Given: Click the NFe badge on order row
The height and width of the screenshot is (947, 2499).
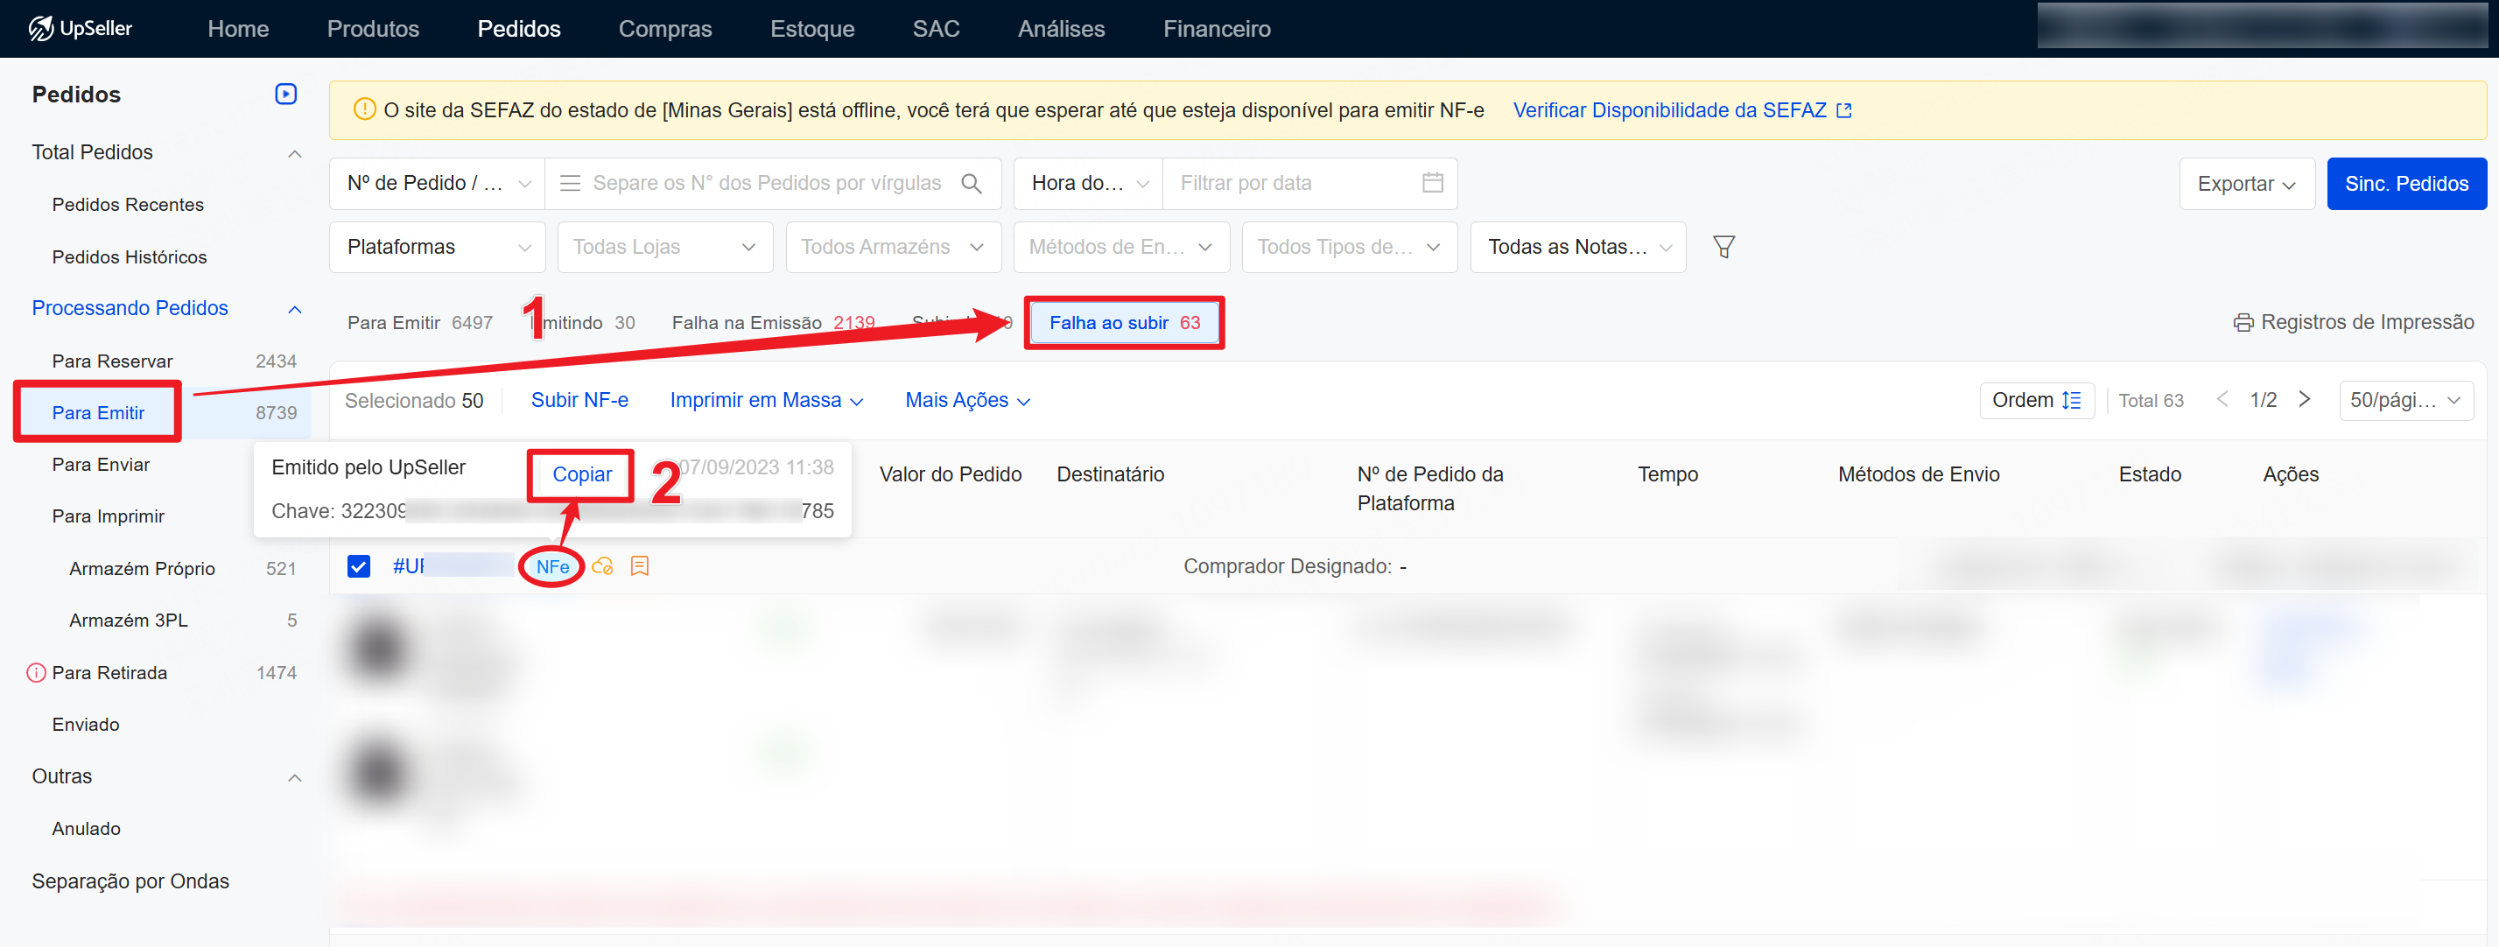Looking at the screenshot, I should click(x=552, y=566).
